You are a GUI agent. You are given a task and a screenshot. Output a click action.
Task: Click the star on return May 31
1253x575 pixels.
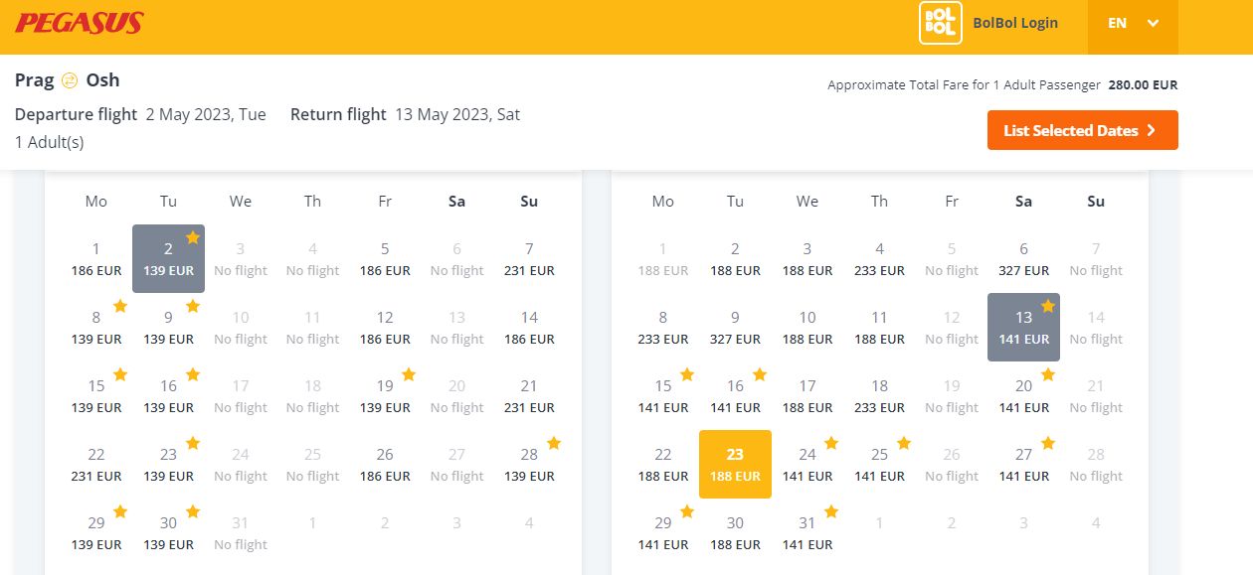click(x=831, y=511)
